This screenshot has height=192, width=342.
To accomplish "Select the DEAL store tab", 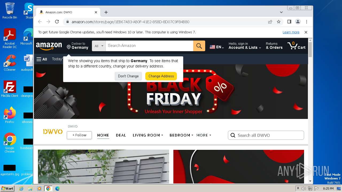I will point(121,135).
